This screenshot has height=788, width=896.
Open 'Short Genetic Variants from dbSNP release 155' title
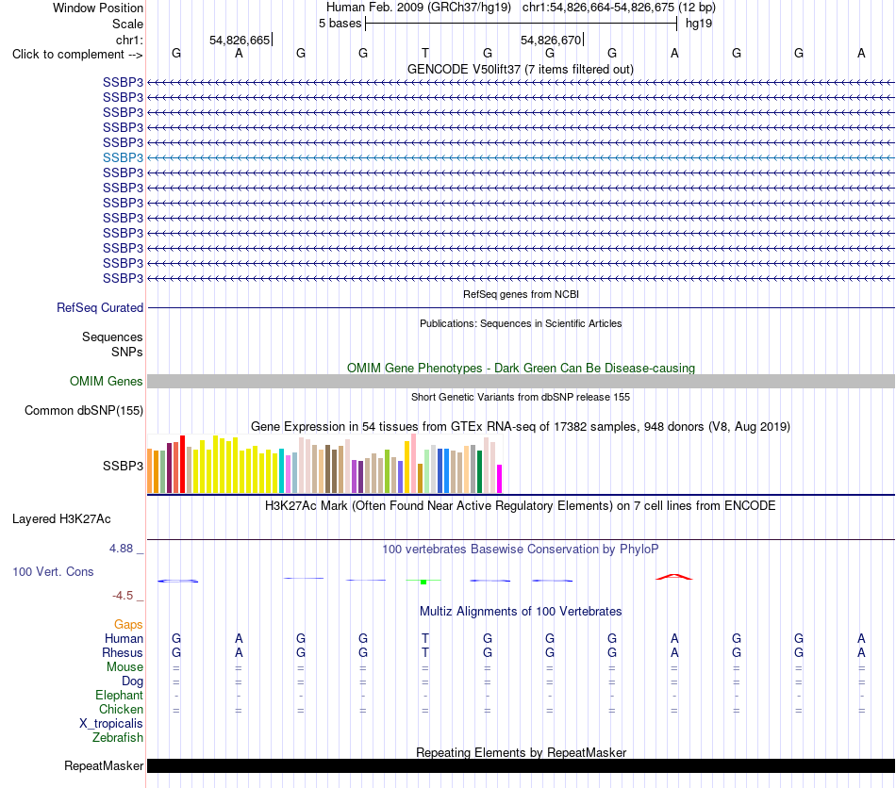point(521,398)
